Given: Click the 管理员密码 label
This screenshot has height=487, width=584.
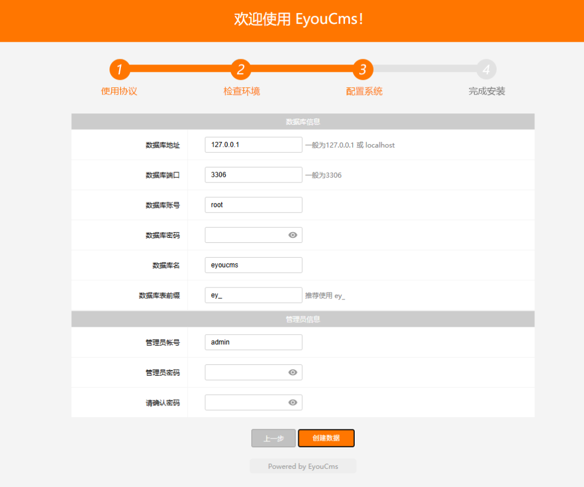Looking at the screenshot, I should coord(163,373).
